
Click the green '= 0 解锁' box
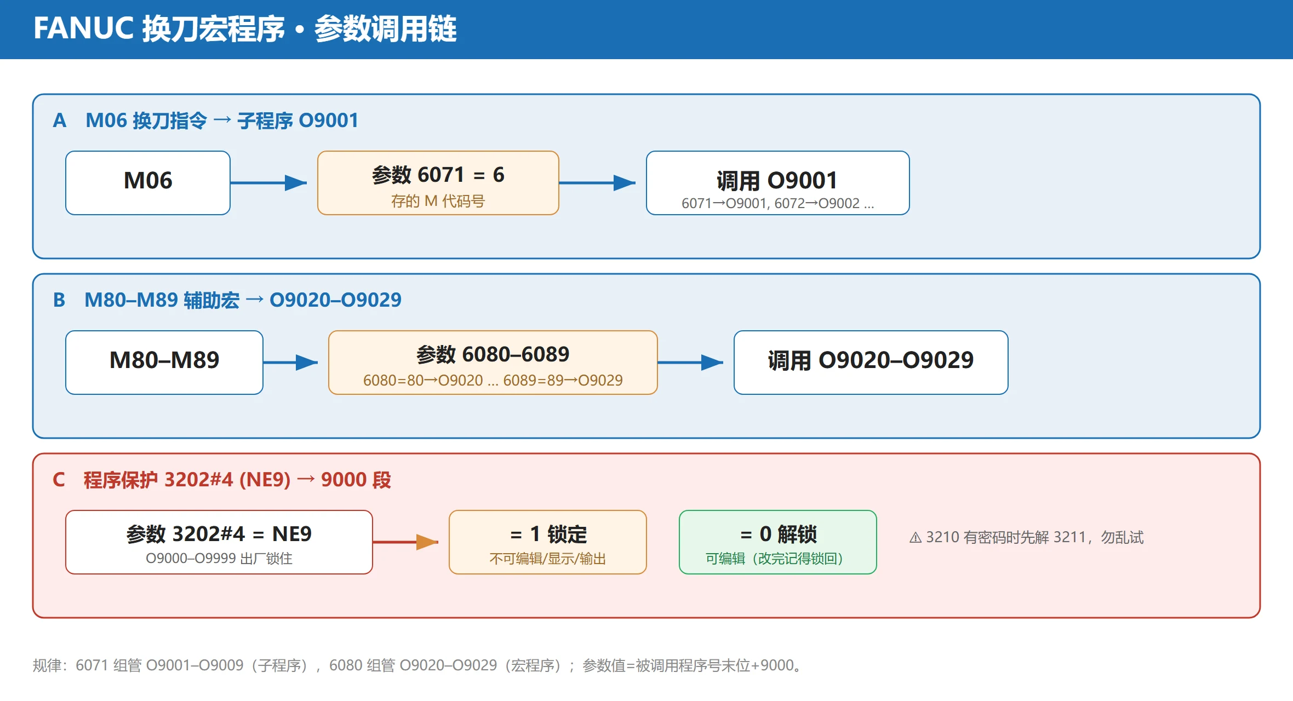(778, 542)
